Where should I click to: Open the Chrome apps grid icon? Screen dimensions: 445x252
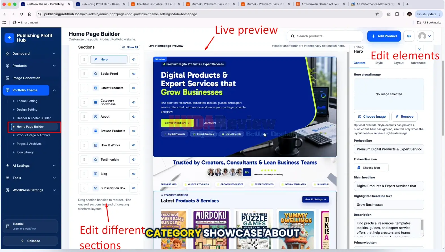click(x=4, y=23)
